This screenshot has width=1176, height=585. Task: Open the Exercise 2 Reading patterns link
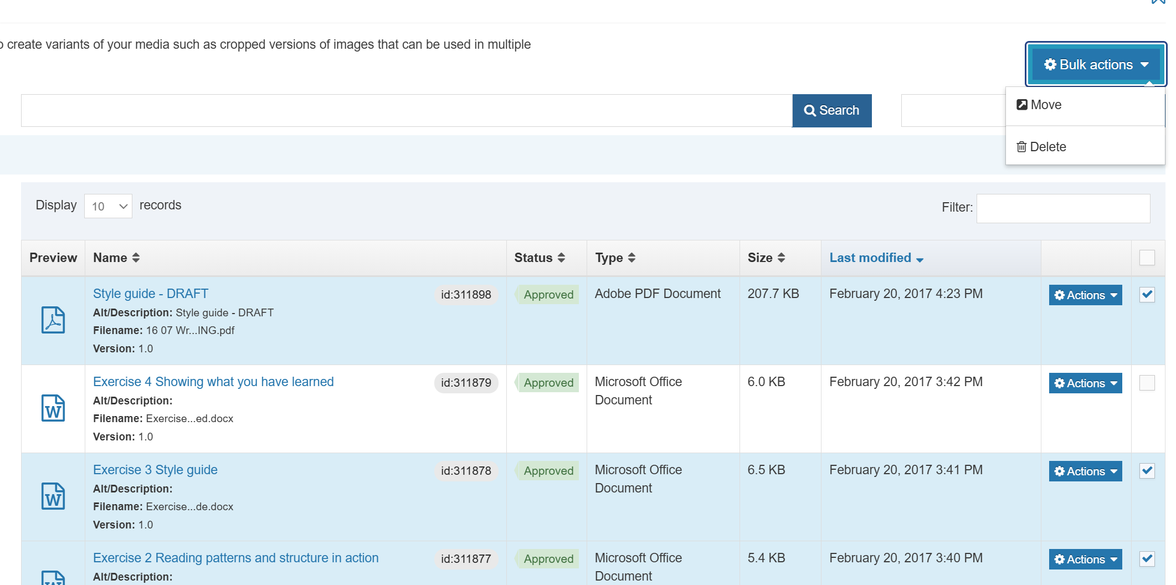pyautogui.click(x=235, y=558)
